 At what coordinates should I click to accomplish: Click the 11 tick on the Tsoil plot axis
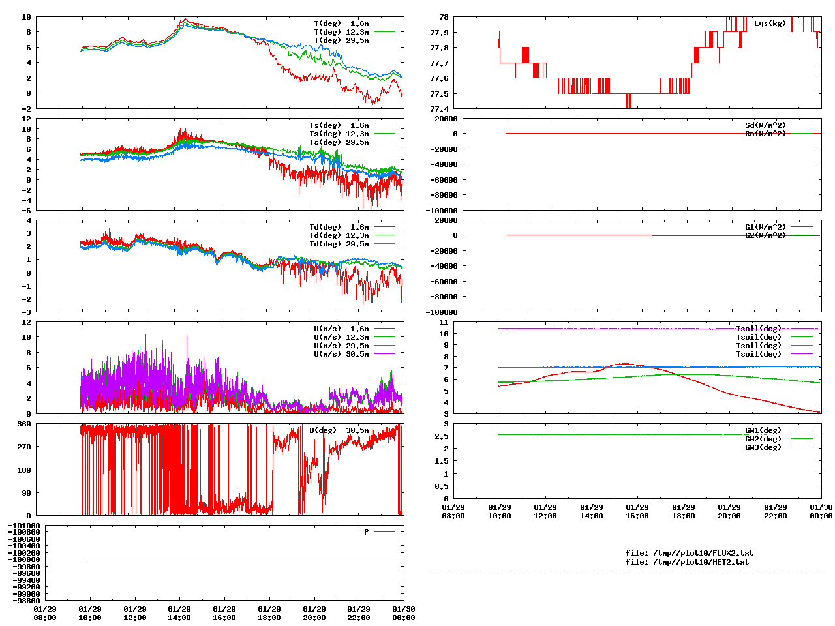tap(444, 322)
